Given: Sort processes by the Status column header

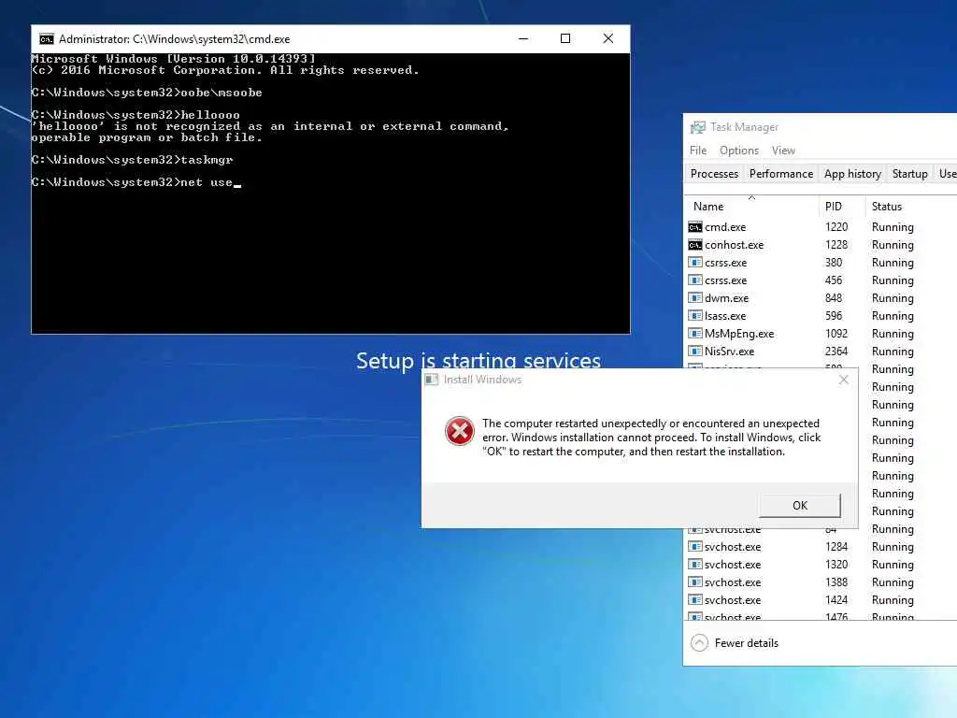Looking at the screenshot, I should click(x=886, y=207).
